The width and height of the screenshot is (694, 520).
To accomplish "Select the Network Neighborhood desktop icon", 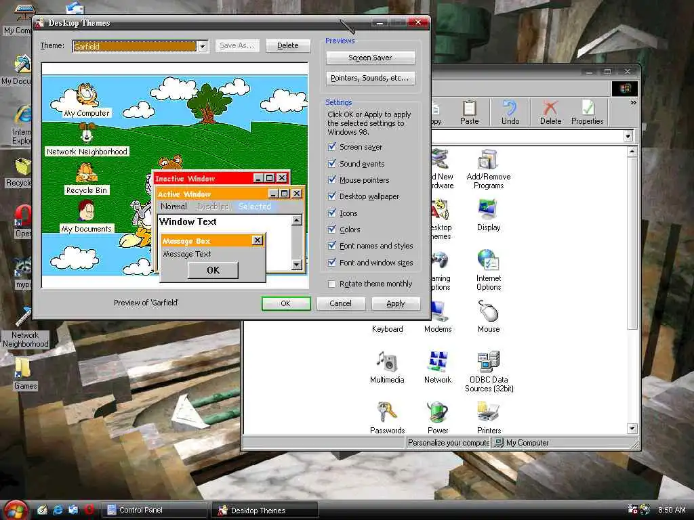I will (24, 327).
